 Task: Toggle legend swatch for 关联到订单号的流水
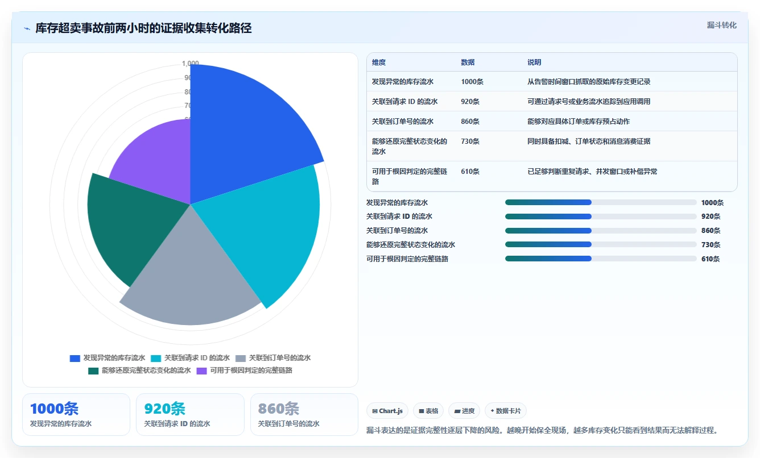pyautogui.click(x=241, y=359)
